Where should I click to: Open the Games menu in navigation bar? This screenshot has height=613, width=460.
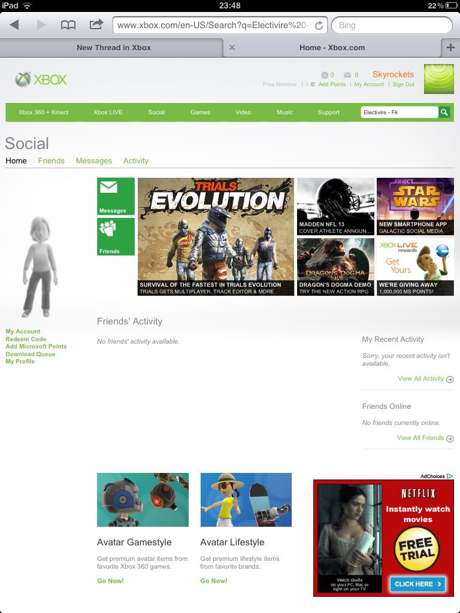pos(200,112)
